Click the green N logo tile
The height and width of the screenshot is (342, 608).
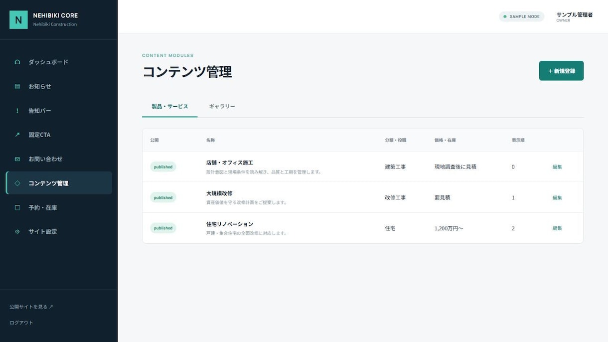[18, 20]
